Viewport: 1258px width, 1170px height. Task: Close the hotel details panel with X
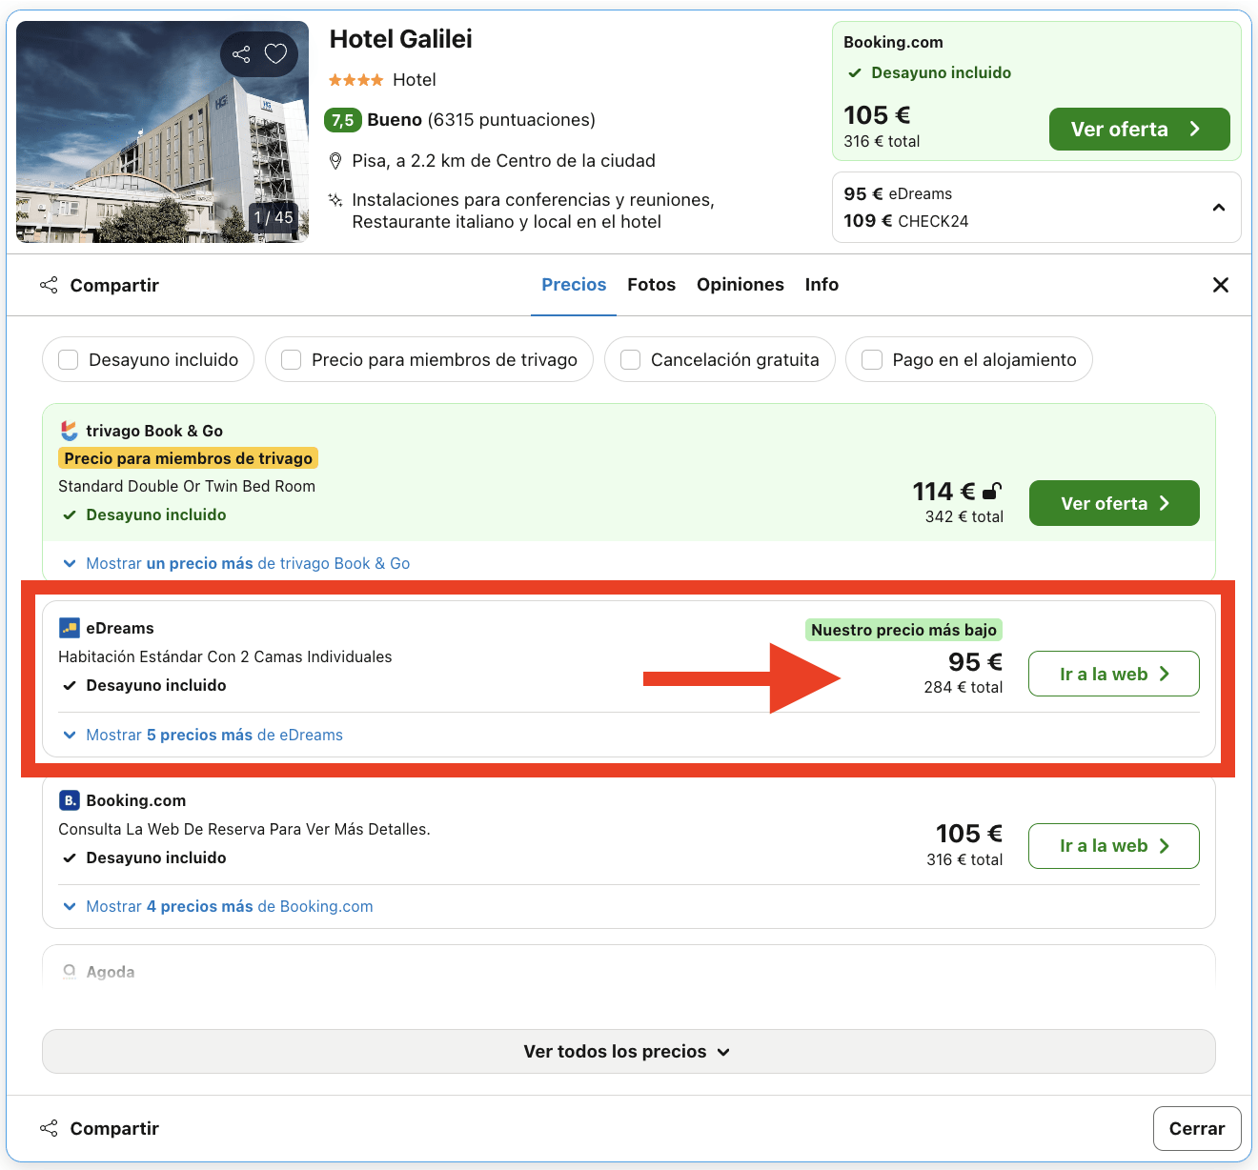(x=1220, y=285)
